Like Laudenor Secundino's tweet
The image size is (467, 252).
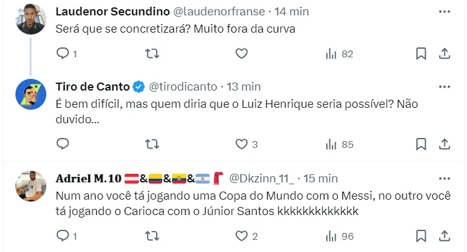(241, 54)
